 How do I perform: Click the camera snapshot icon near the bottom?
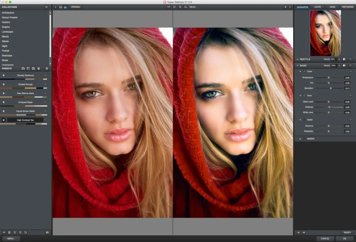click(47, 233)
